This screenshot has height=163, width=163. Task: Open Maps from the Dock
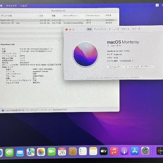(30, 152)
